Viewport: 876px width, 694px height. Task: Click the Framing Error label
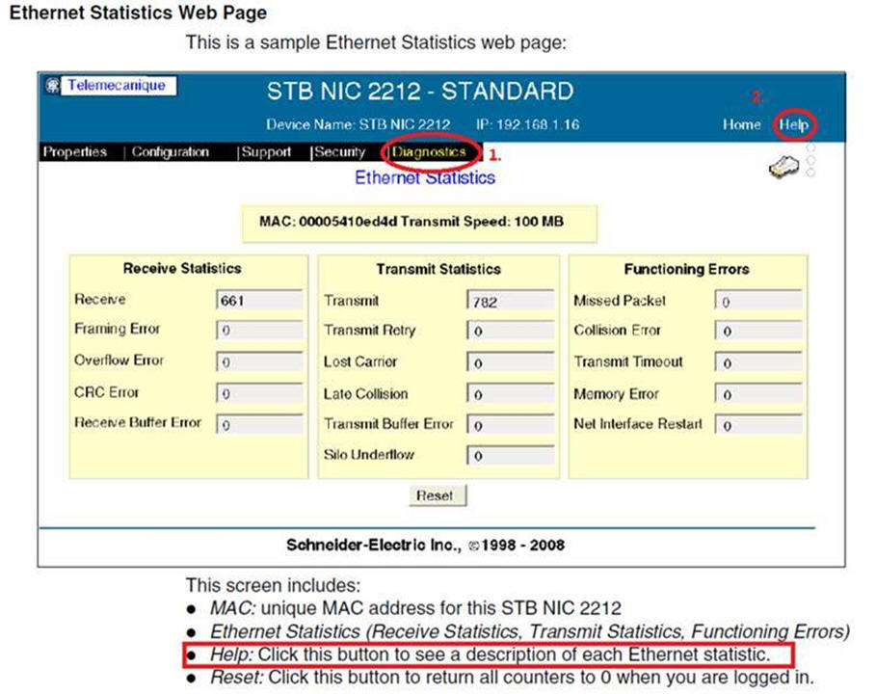tap(118, 329)
